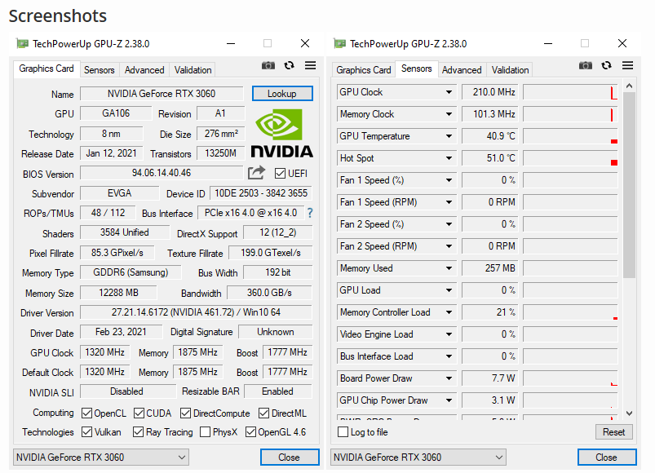Click the Lookup button
The height and width of the screenshot is (473, 655).
pyautogui.click(x=282, y=94)
